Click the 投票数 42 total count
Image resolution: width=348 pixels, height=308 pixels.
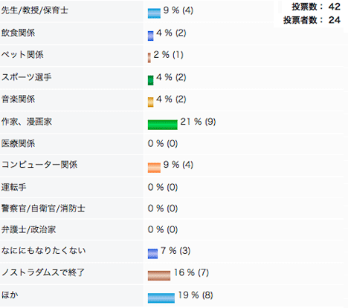[x=316, y=7]
